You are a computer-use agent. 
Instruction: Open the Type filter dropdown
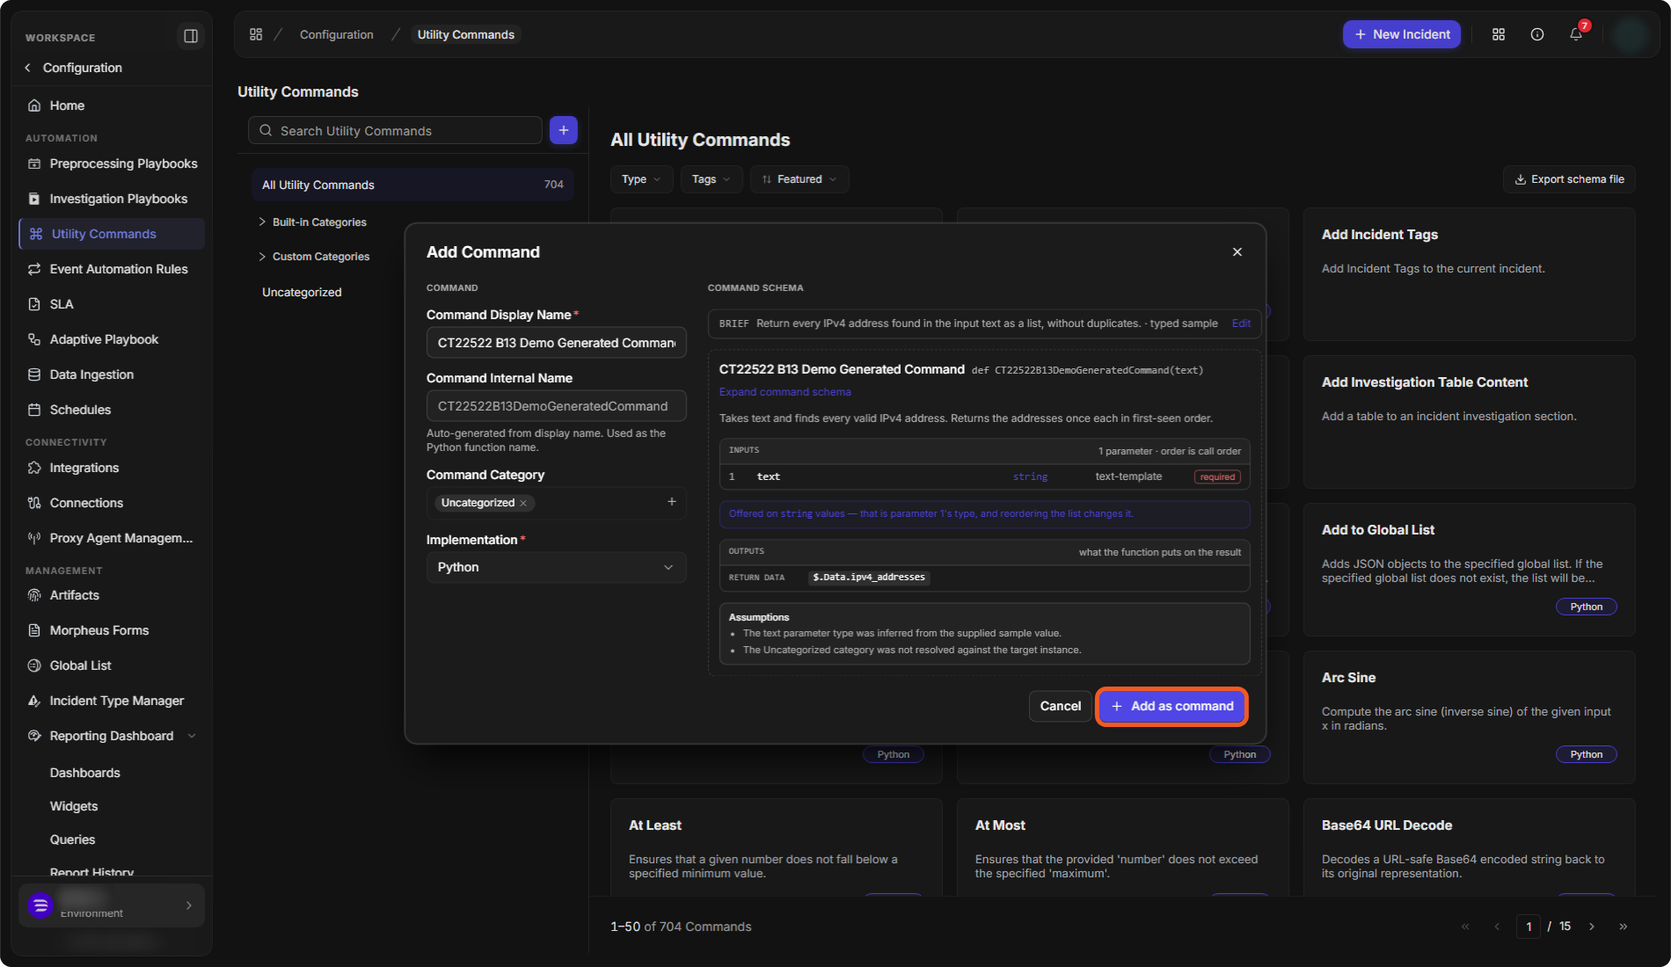(x=641, y=179)
